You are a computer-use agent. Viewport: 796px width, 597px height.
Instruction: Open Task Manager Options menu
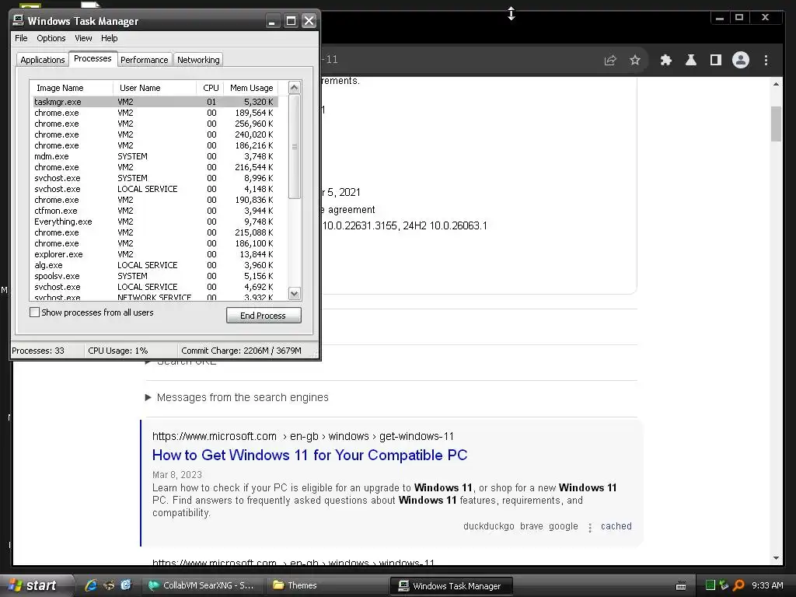[x=51, y=38]
